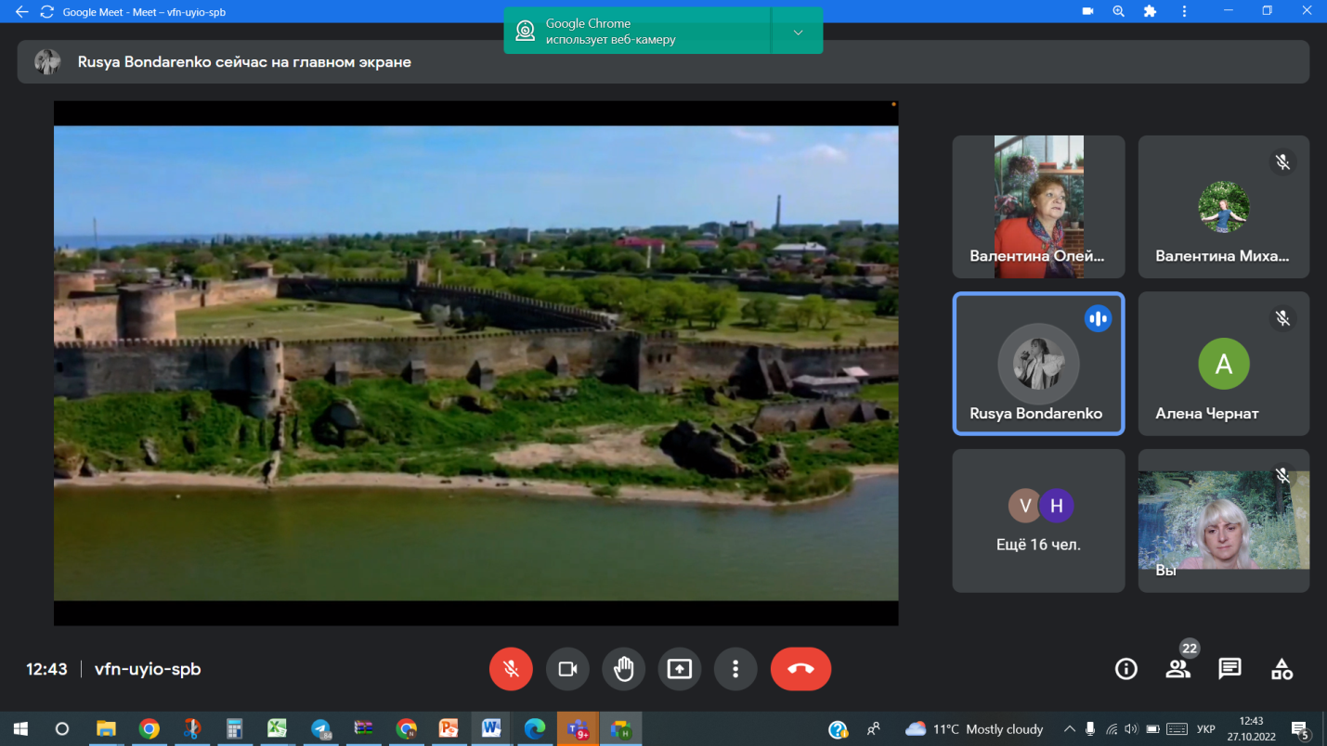Select the Rusya Bondarenko participant tile
Viewport: 1327px width, 746px height.
coord(1038,364)
